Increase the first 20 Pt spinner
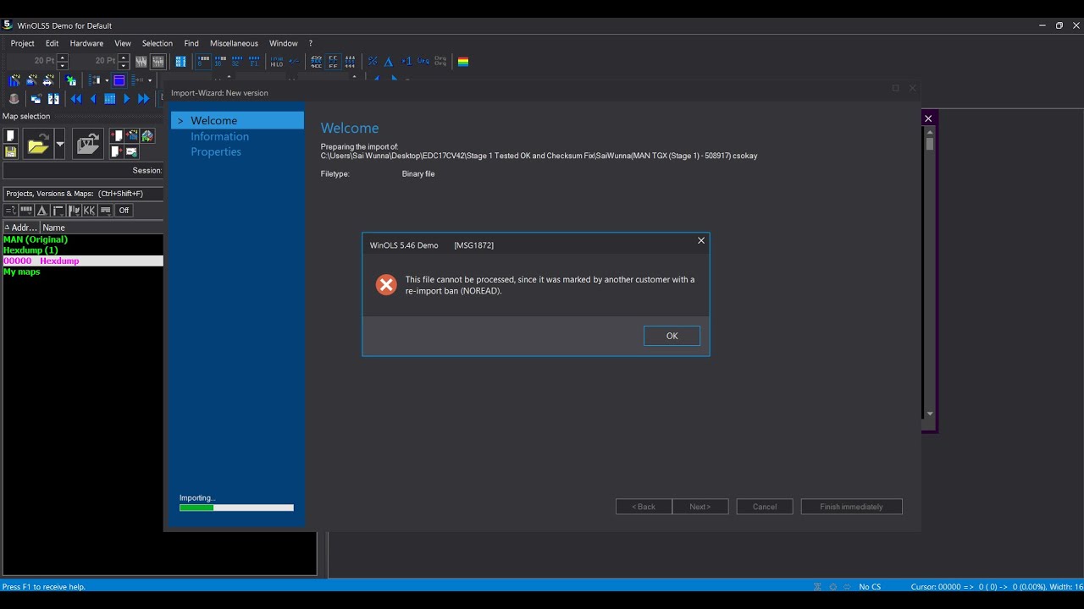This screenshot has width=1084, height=609. 63,58
